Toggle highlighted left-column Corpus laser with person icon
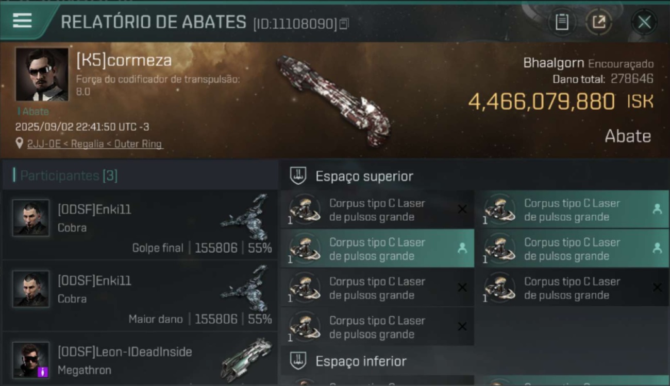 462,249
